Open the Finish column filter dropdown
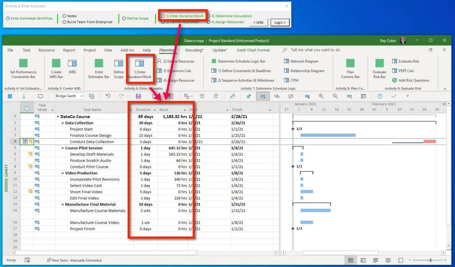455x267 pixels. (270, 110)
